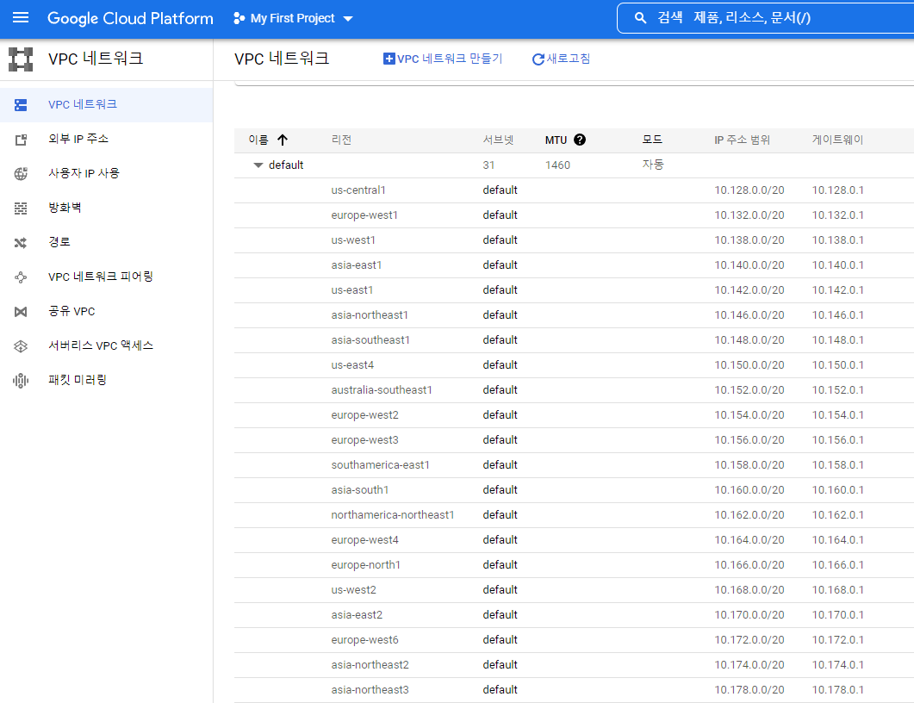914x703 pixels.
Task: Click the 모드 column header
Action: (652, 140)
